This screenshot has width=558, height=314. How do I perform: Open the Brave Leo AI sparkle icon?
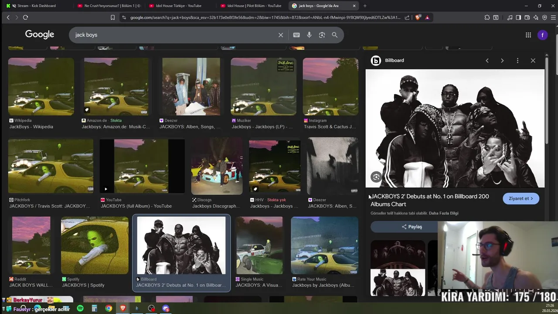[x=536, y=17]
